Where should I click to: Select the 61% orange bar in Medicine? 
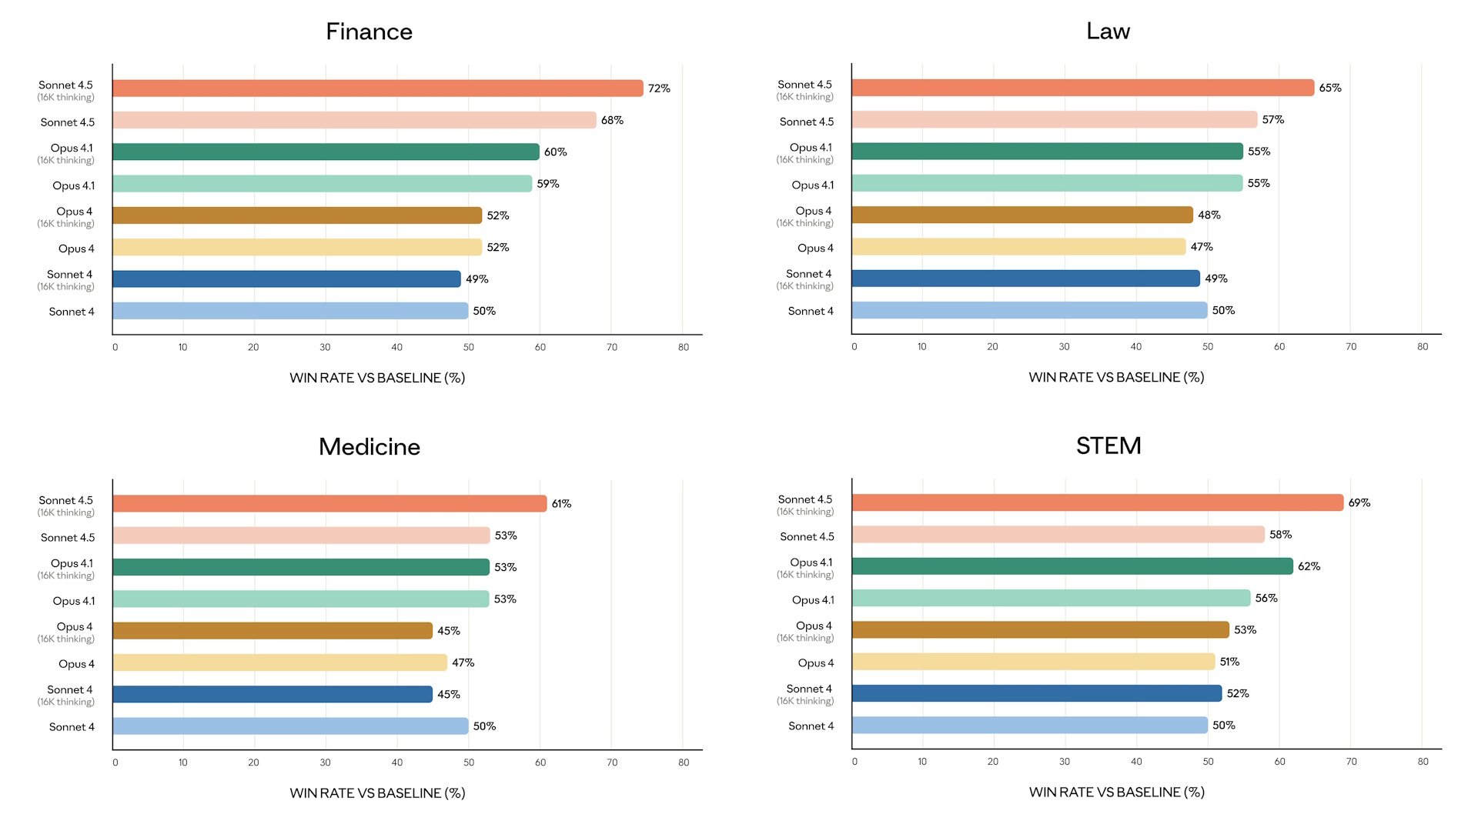click(329, 504)
